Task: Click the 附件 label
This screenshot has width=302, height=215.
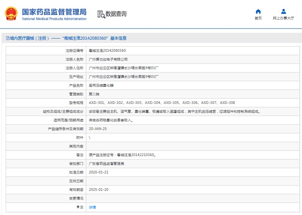Action: (80, 138)
